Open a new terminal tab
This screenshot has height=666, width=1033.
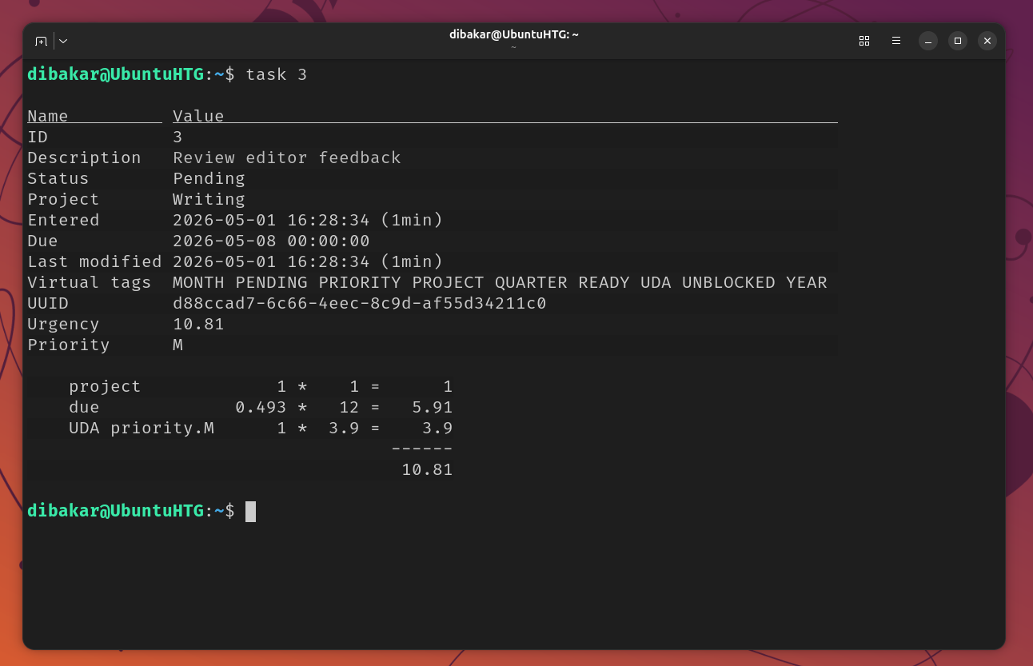42,41
